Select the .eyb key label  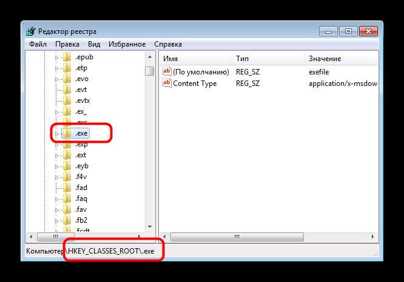82,166
